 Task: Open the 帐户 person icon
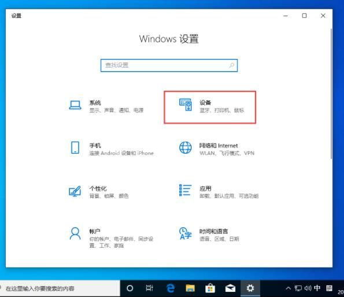coord(75,233)
